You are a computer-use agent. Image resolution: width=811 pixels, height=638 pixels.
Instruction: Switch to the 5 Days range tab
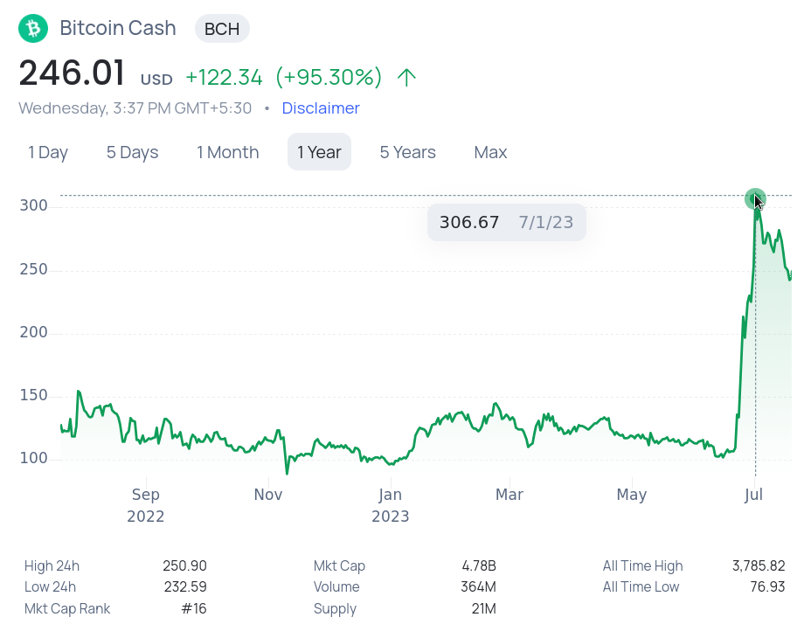(x=133, y=152)
